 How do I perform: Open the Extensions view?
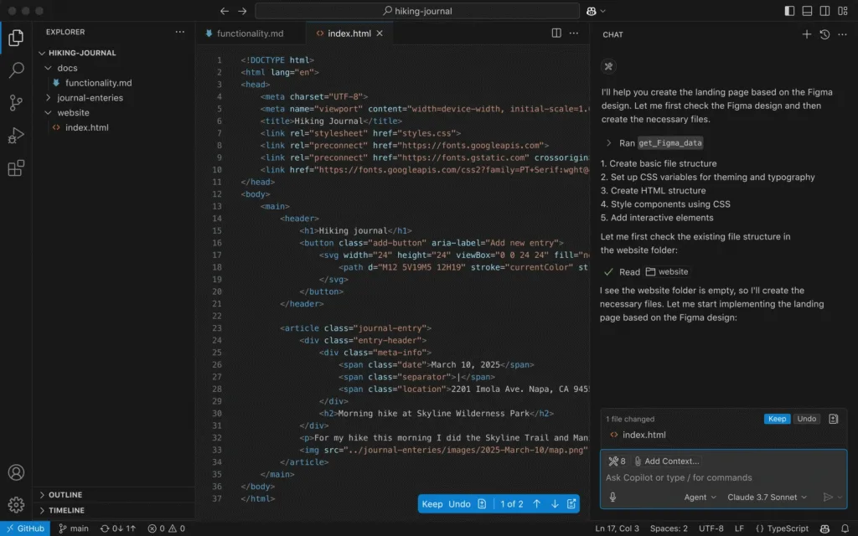[x=16, y=167]
